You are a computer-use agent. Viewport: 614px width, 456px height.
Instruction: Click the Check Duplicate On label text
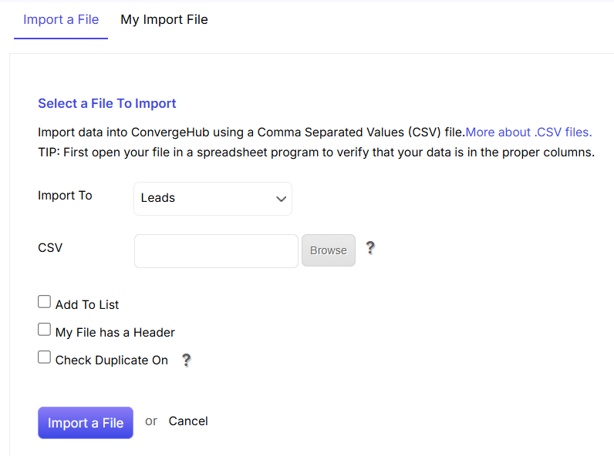(x=112, y=360)
